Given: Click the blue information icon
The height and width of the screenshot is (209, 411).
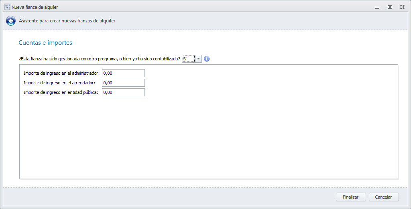Looking at the screenshot, I should [x=207, y=59].
